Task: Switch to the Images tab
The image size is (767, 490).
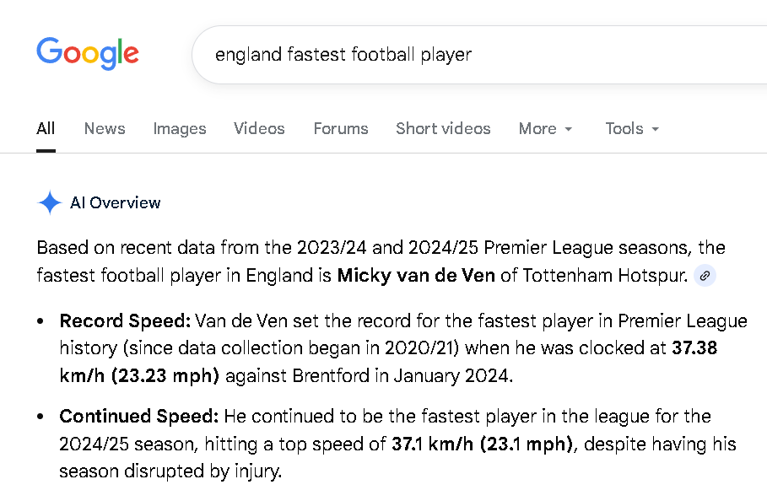Action: pyautogui.click(x=180, y=129)
